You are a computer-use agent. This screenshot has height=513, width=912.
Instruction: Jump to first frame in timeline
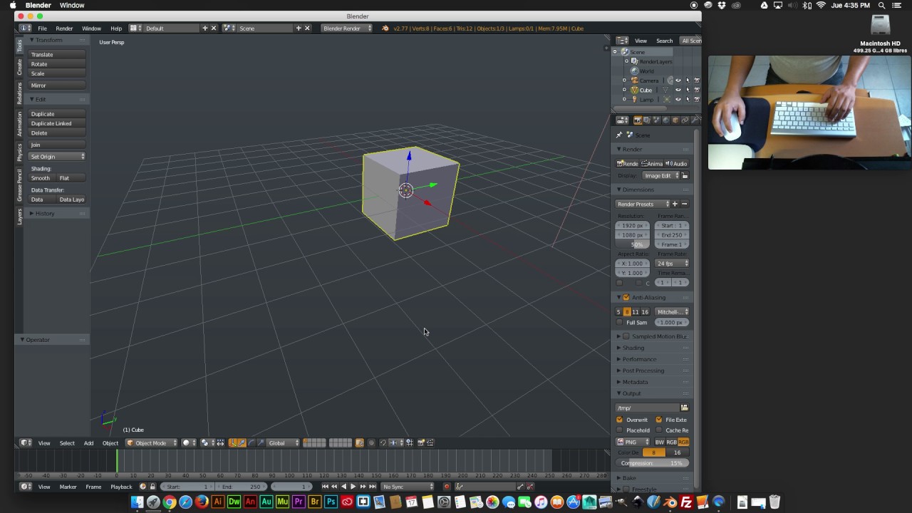[325, 487]
